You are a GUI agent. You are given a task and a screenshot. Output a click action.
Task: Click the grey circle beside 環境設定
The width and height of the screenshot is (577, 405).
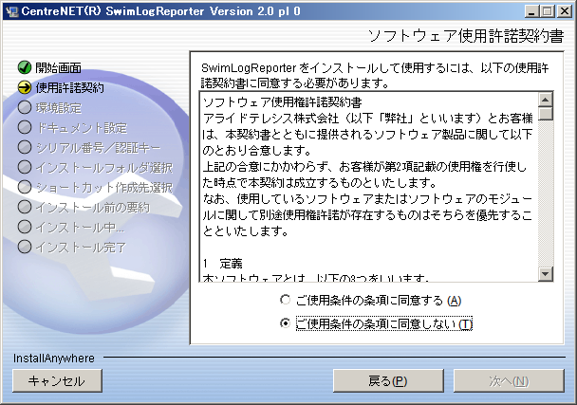(25, 107)
